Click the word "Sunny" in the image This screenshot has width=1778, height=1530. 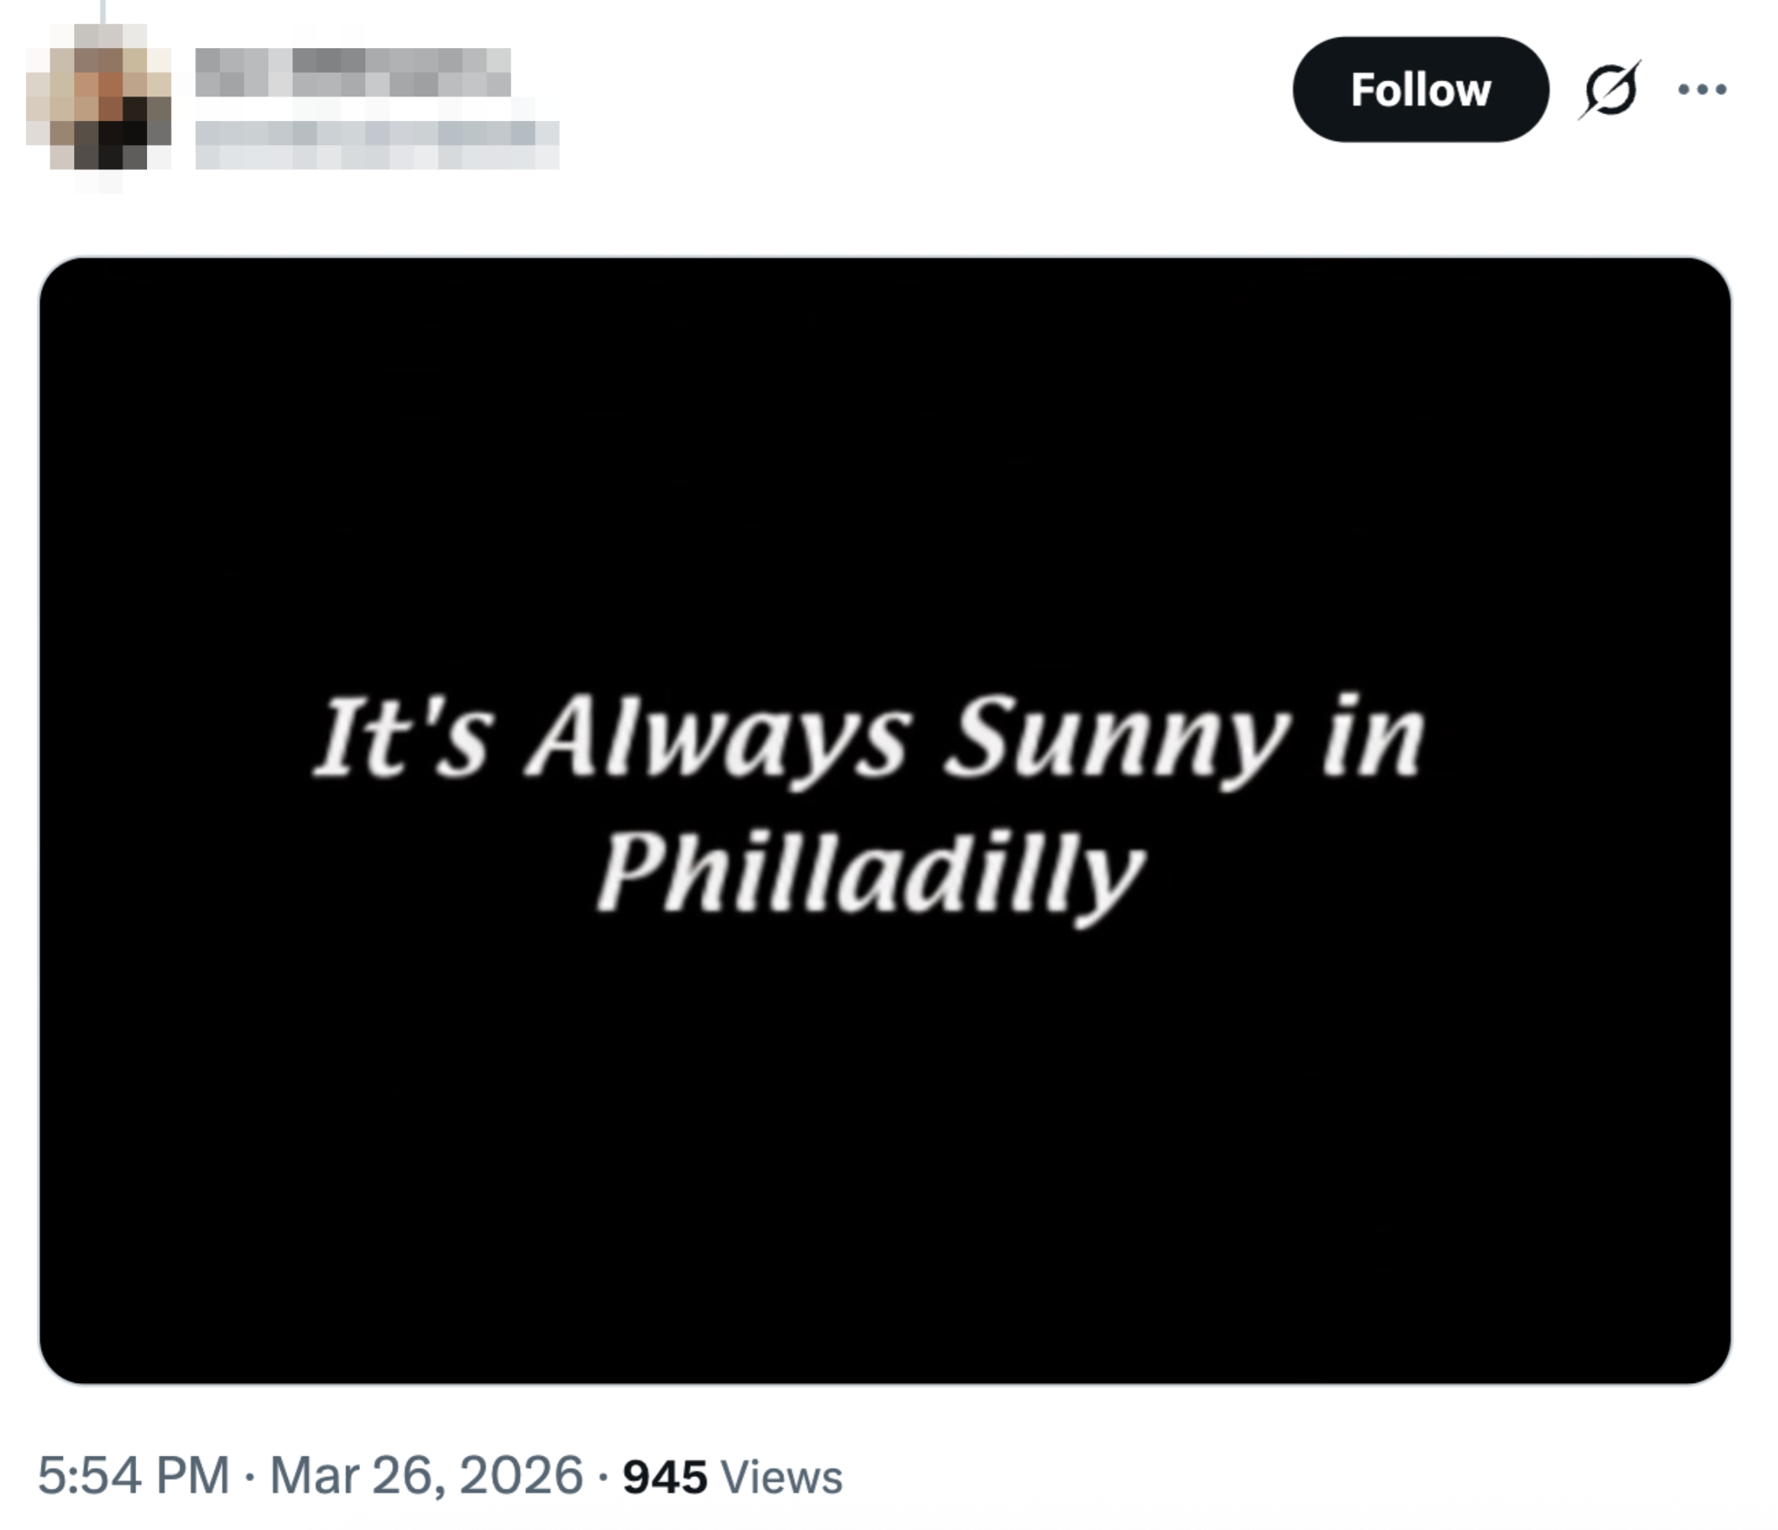[1116, 738]
